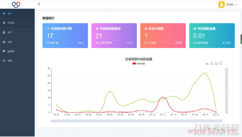Click the yellow admin avatar icon

(221, 4)
